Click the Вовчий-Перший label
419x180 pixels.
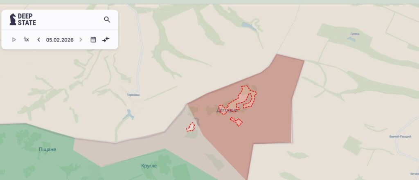click(x=400, y=136)
